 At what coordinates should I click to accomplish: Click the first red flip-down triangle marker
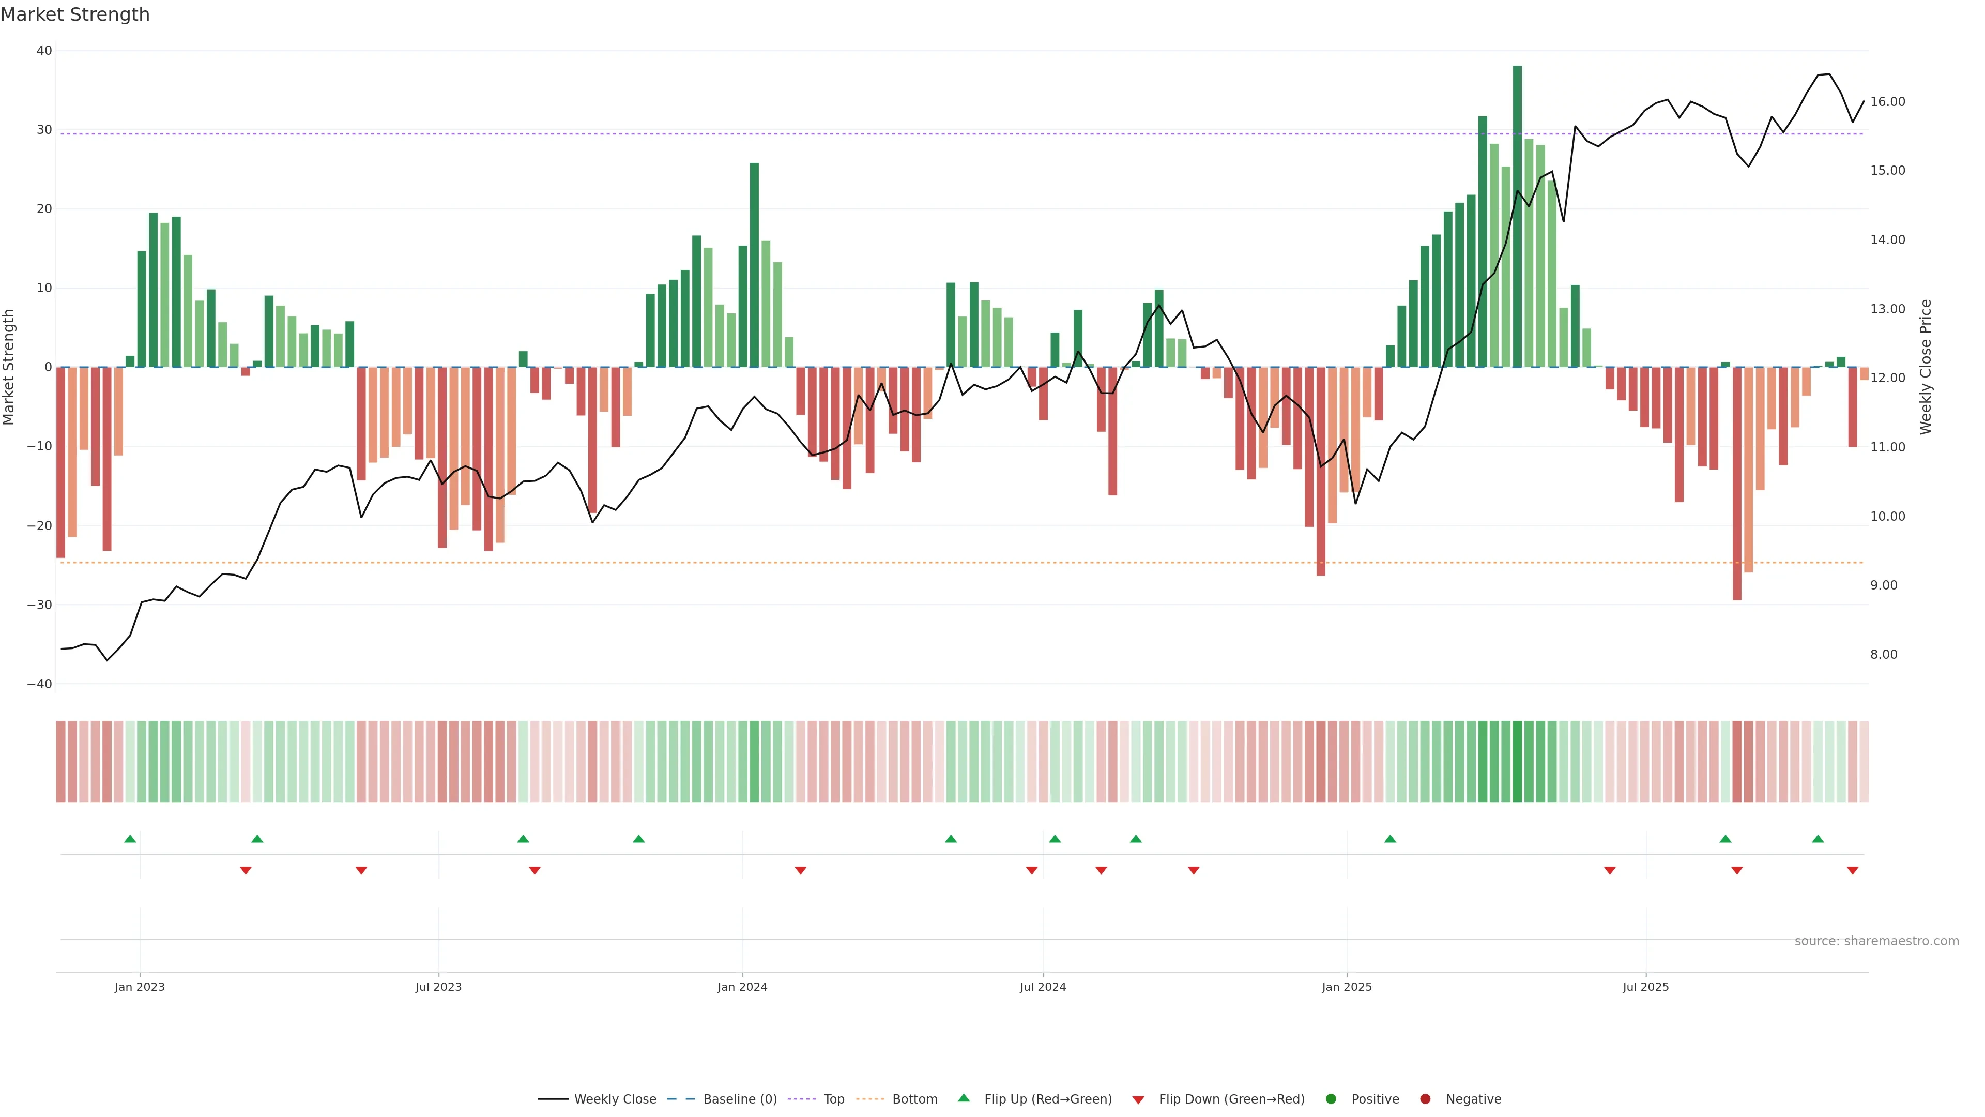click(246, 870)
